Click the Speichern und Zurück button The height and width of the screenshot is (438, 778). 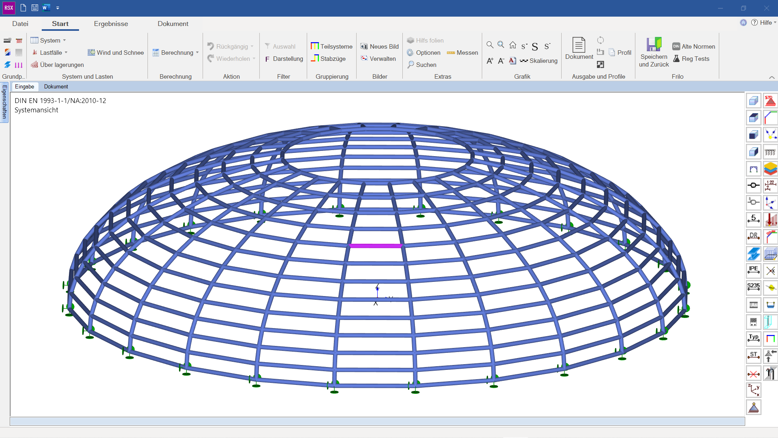click(653, 52)
